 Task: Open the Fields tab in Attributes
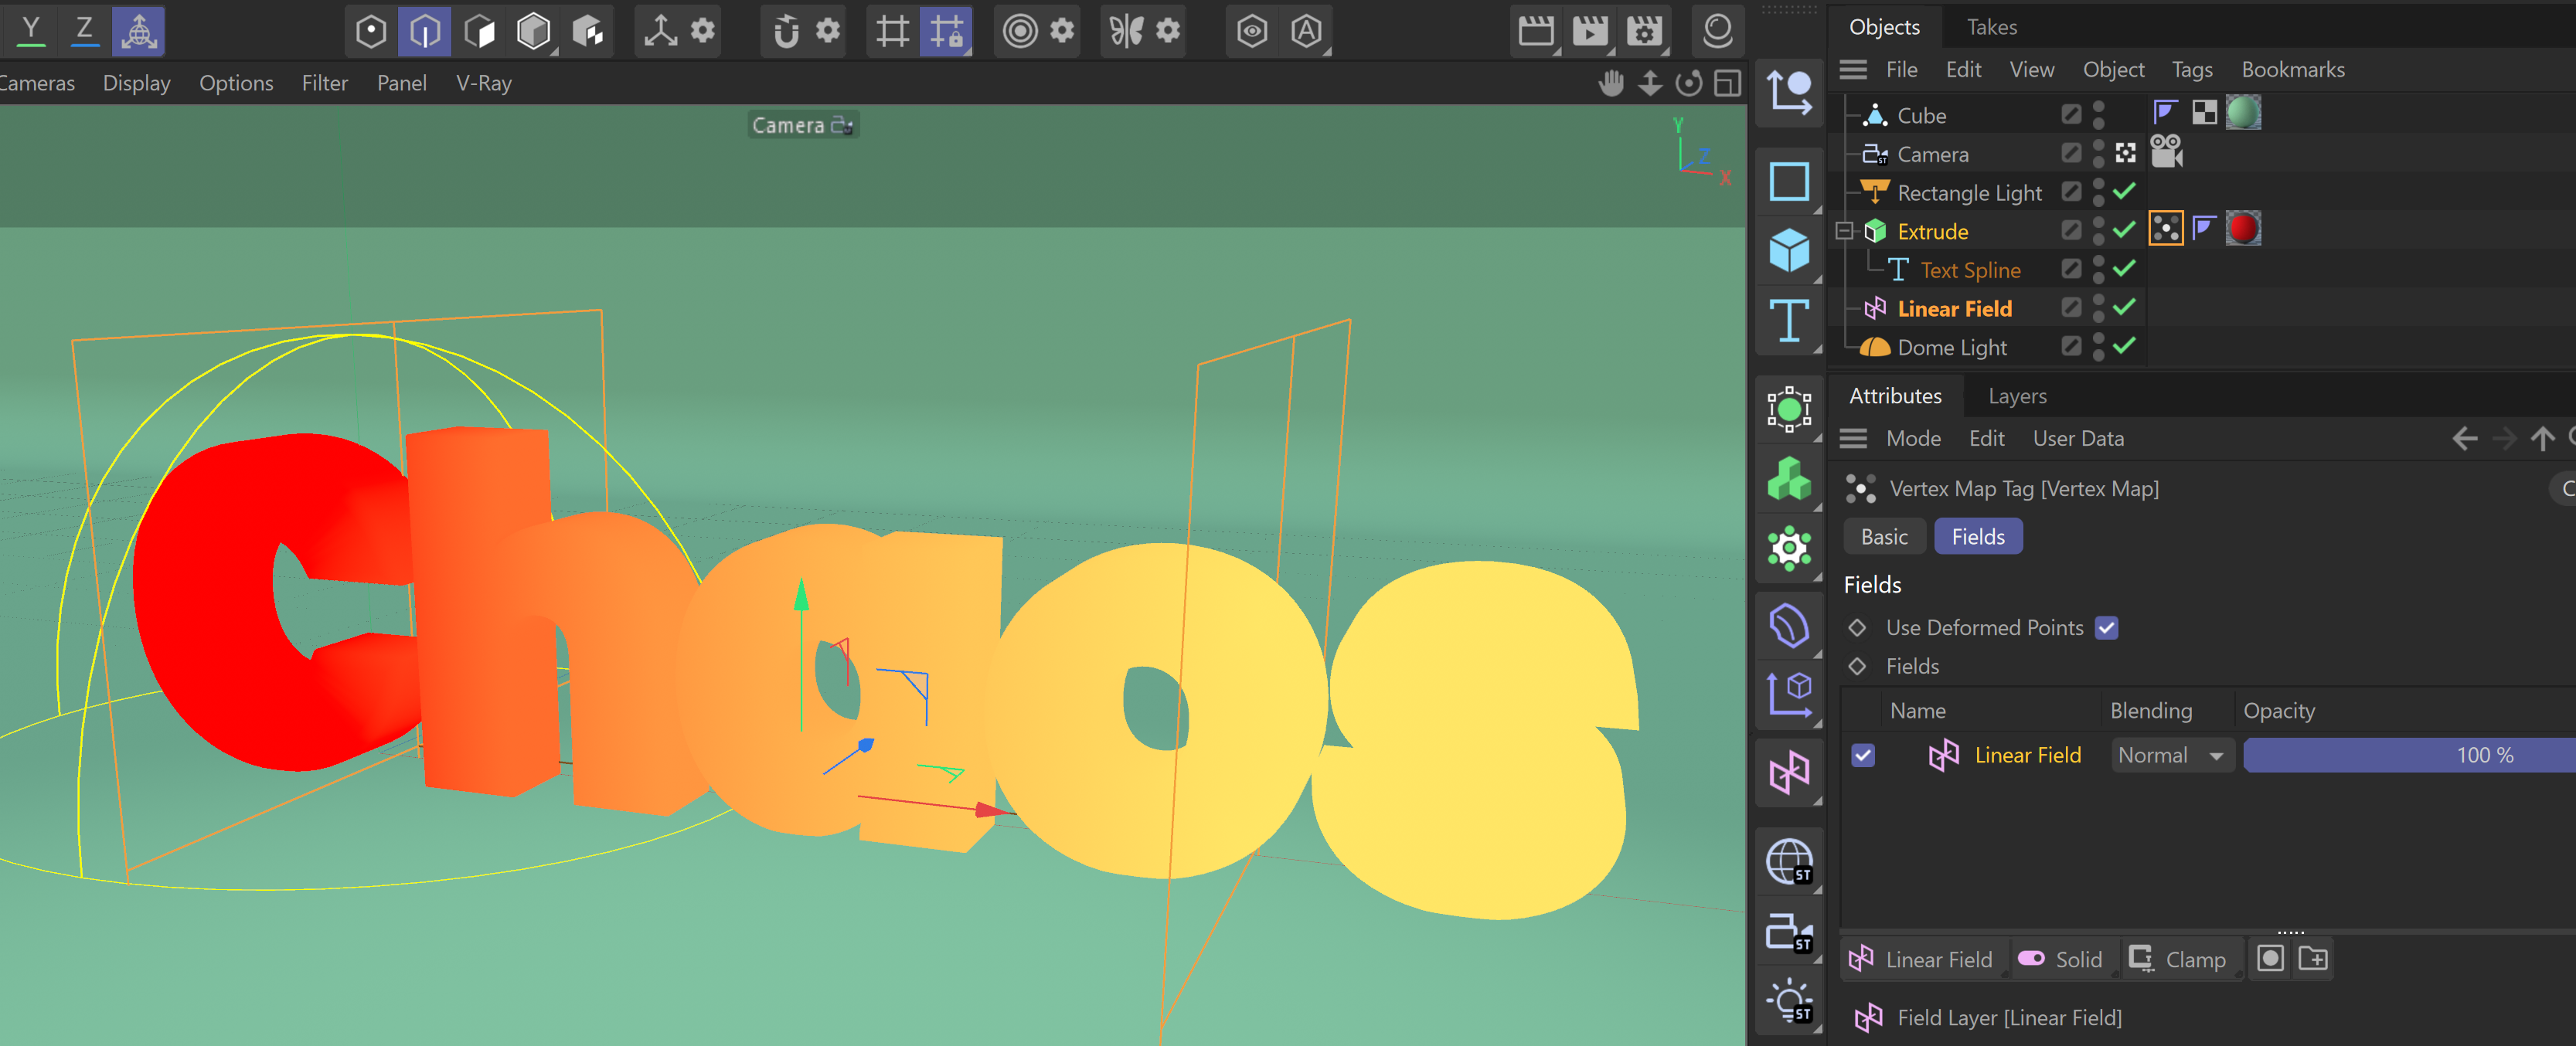tap(1978, 537)
